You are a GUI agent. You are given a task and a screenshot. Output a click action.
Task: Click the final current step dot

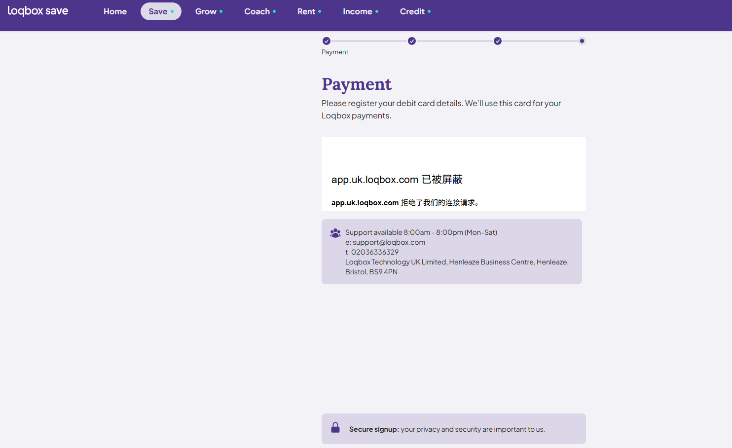(582, 41)
